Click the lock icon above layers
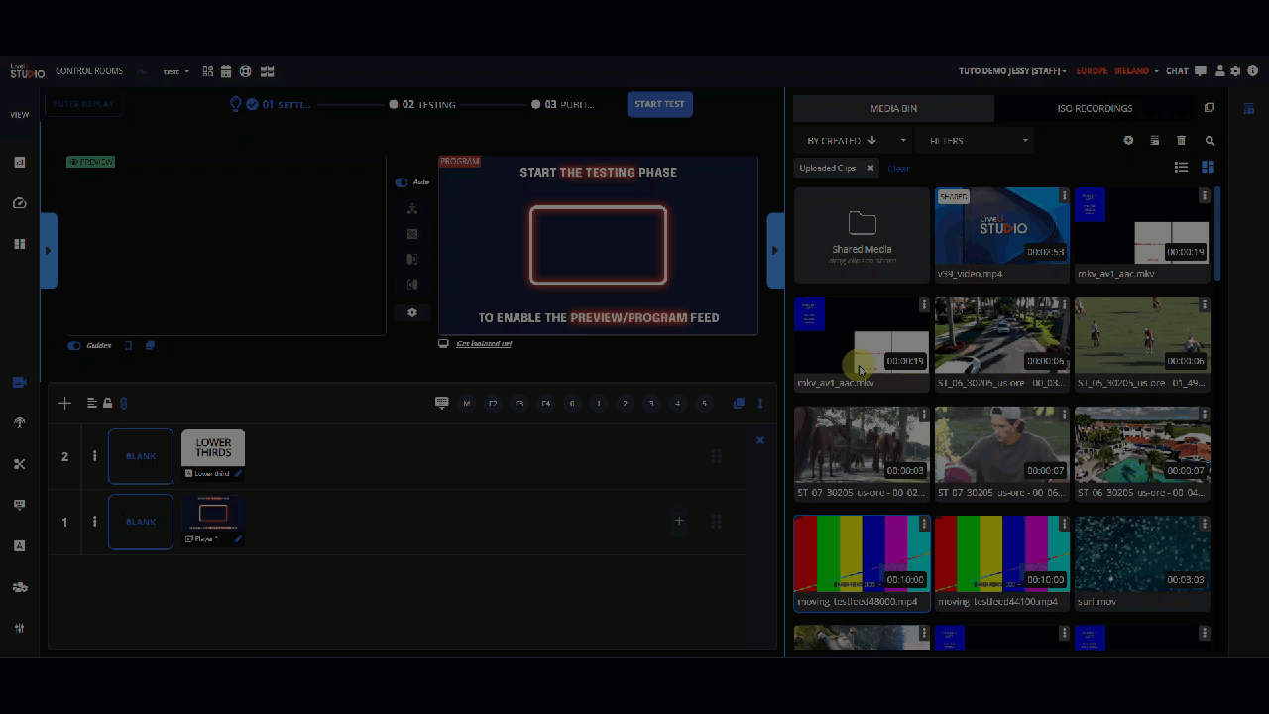The image size is (1269, 714). click(107, 403)
